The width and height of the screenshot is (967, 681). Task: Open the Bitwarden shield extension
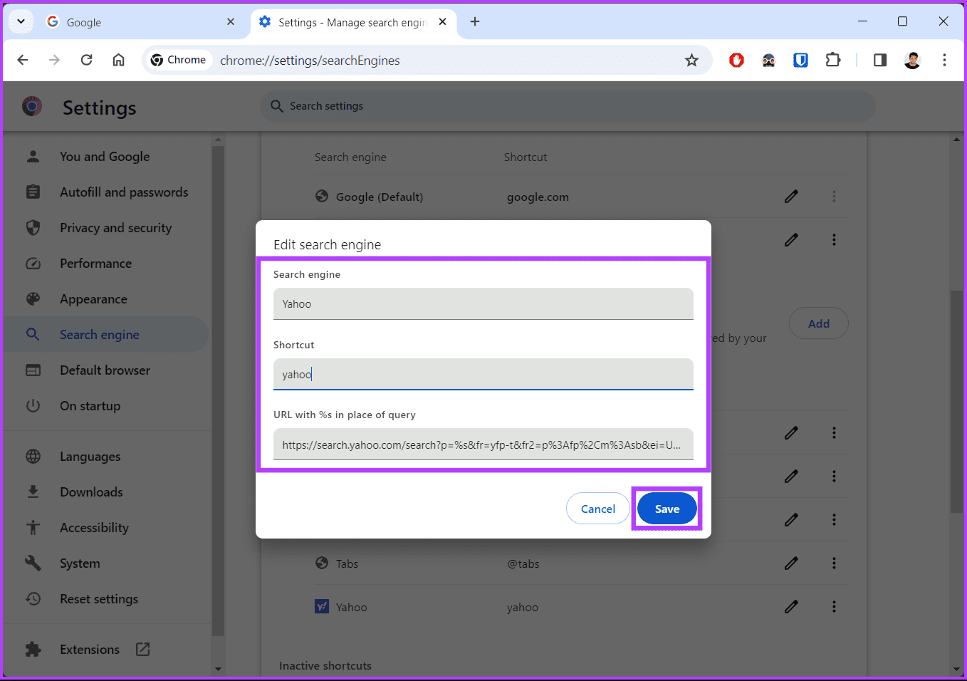800,61
